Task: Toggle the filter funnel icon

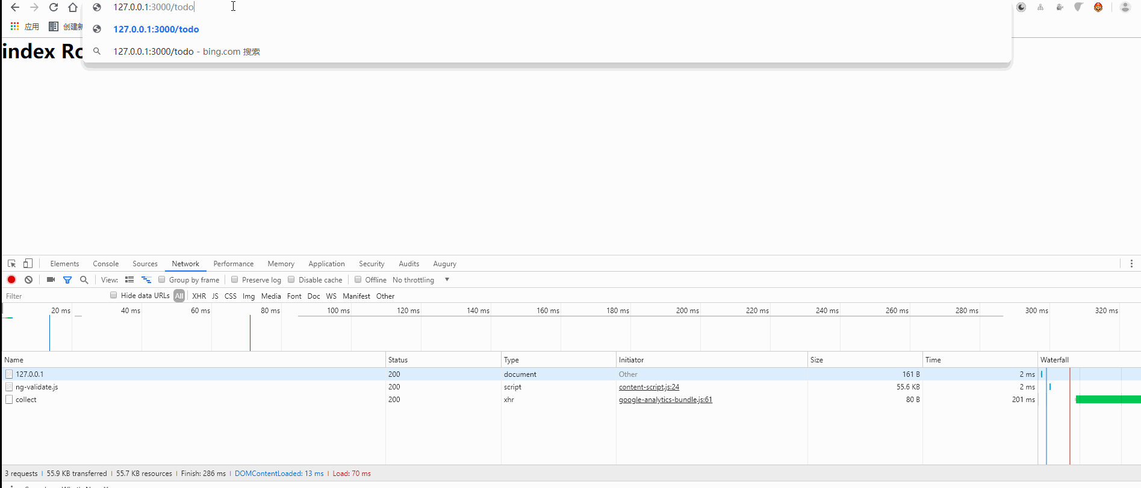Action: click(67, 279)
